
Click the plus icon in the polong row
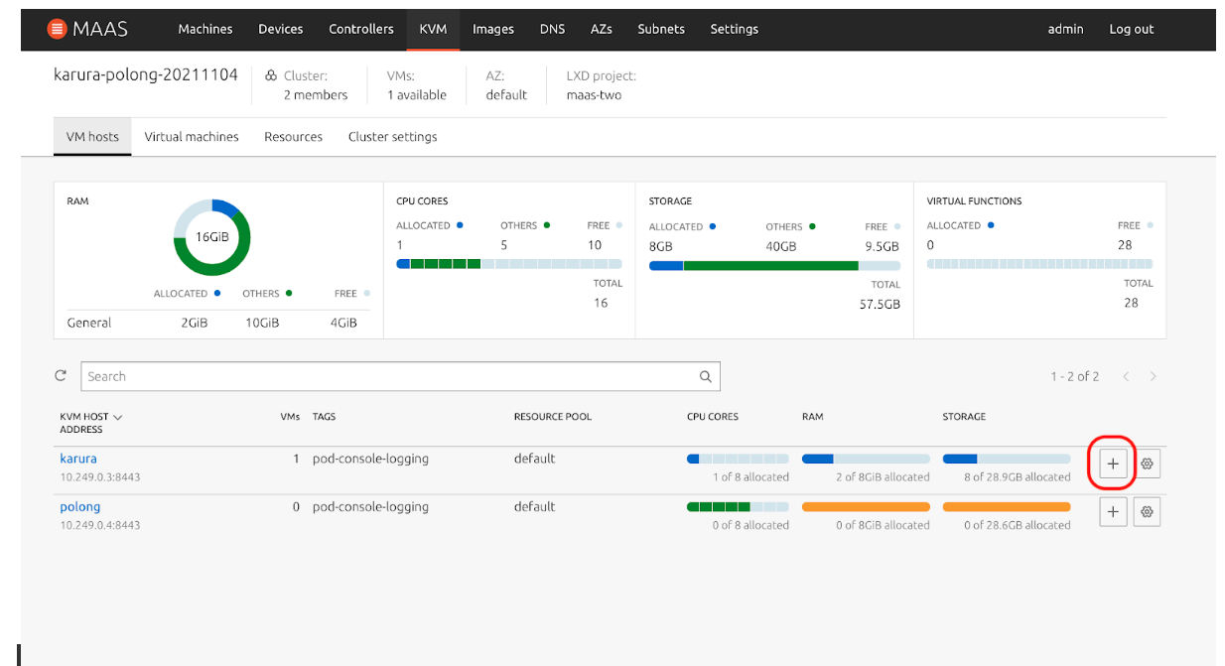point(1113,512)
